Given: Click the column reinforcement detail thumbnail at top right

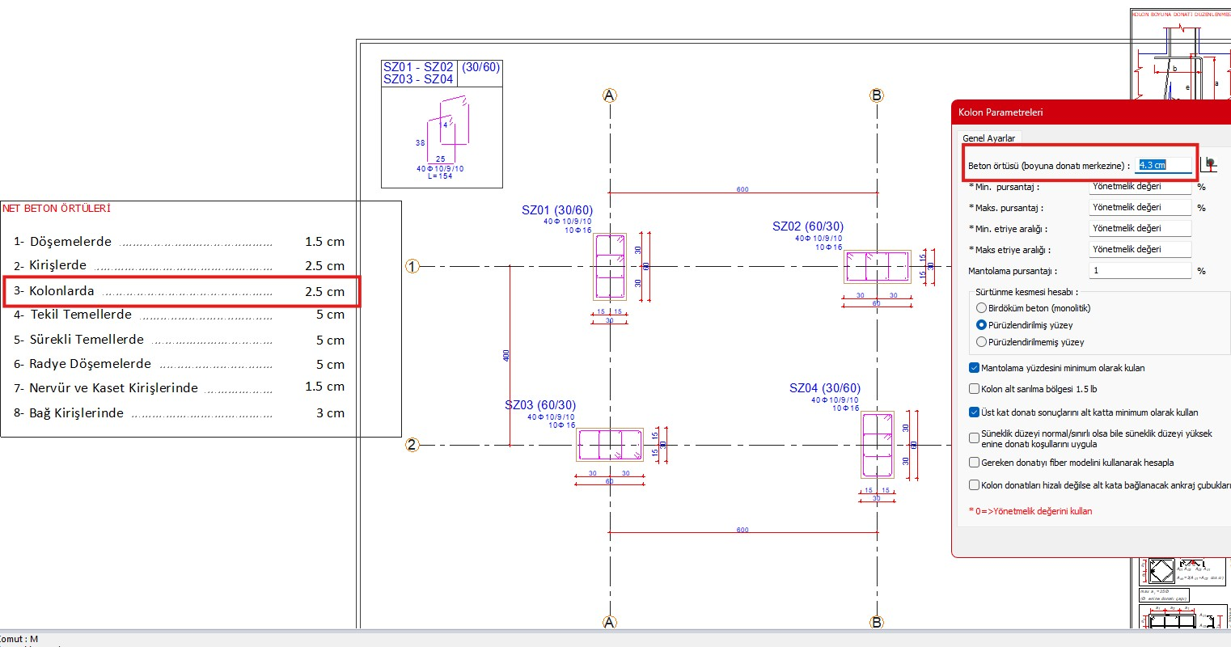Looking at the screenshot, I should click(x=1180, y=54).
